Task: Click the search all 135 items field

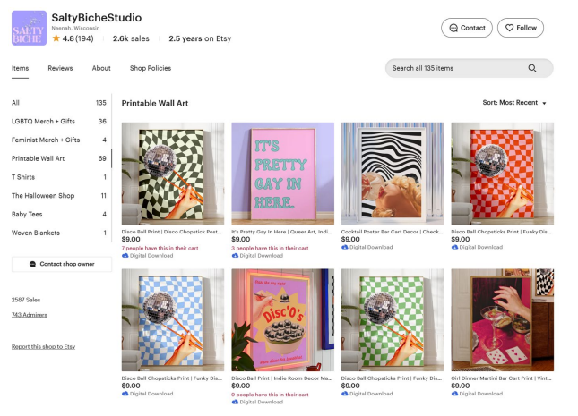Action: pos(457,68)
